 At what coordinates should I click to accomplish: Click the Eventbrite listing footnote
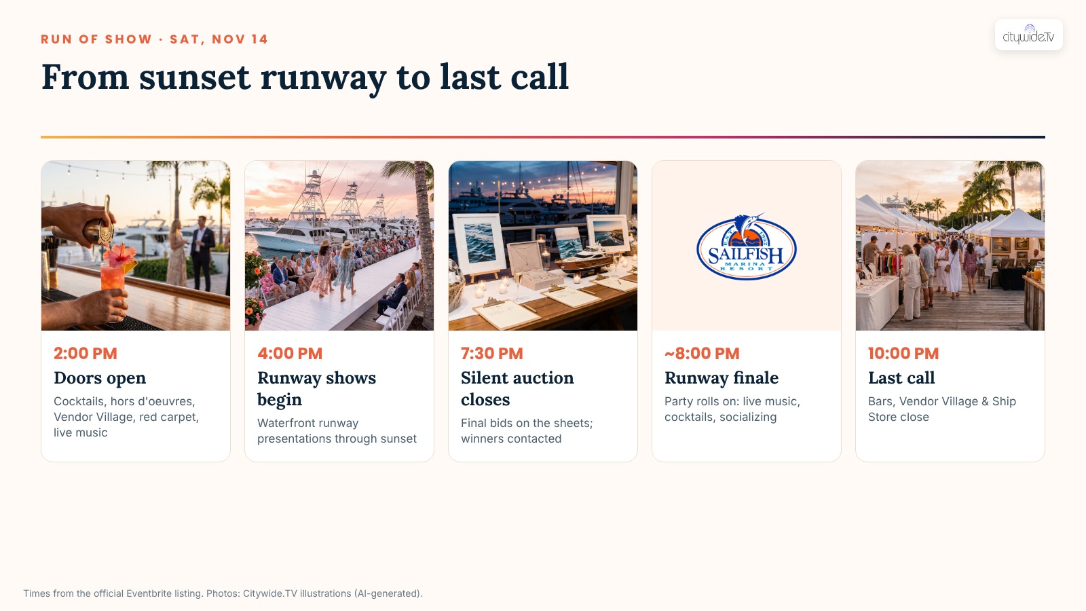(x=223, y=593)
